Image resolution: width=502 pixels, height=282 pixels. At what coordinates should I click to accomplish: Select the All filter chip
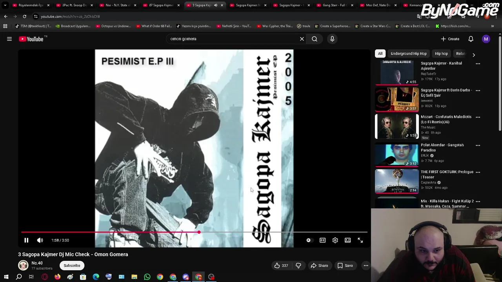coord(380,54)
